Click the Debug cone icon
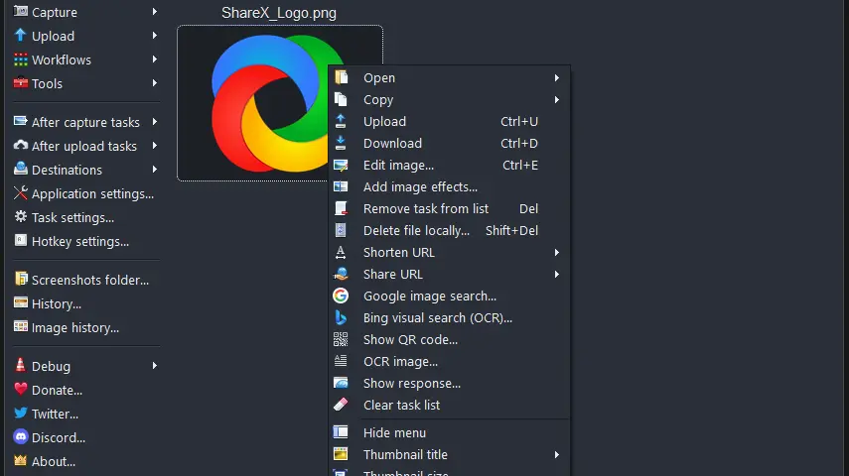849x476 pixels. click(x=21, y=365)
